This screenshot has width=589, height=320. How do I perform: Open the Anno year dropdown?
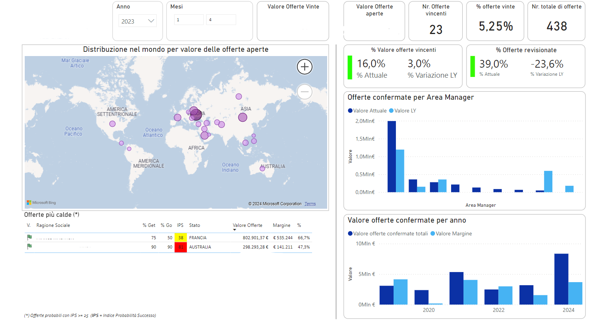pyautogui.click(x=151, y=21)
